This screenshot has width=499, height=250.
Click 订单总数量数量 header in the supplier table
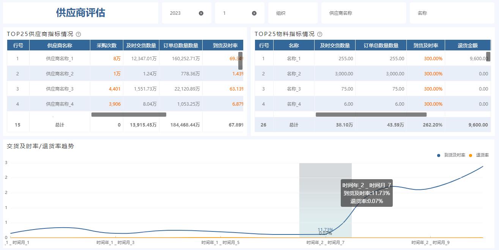[x=181, y=45]
